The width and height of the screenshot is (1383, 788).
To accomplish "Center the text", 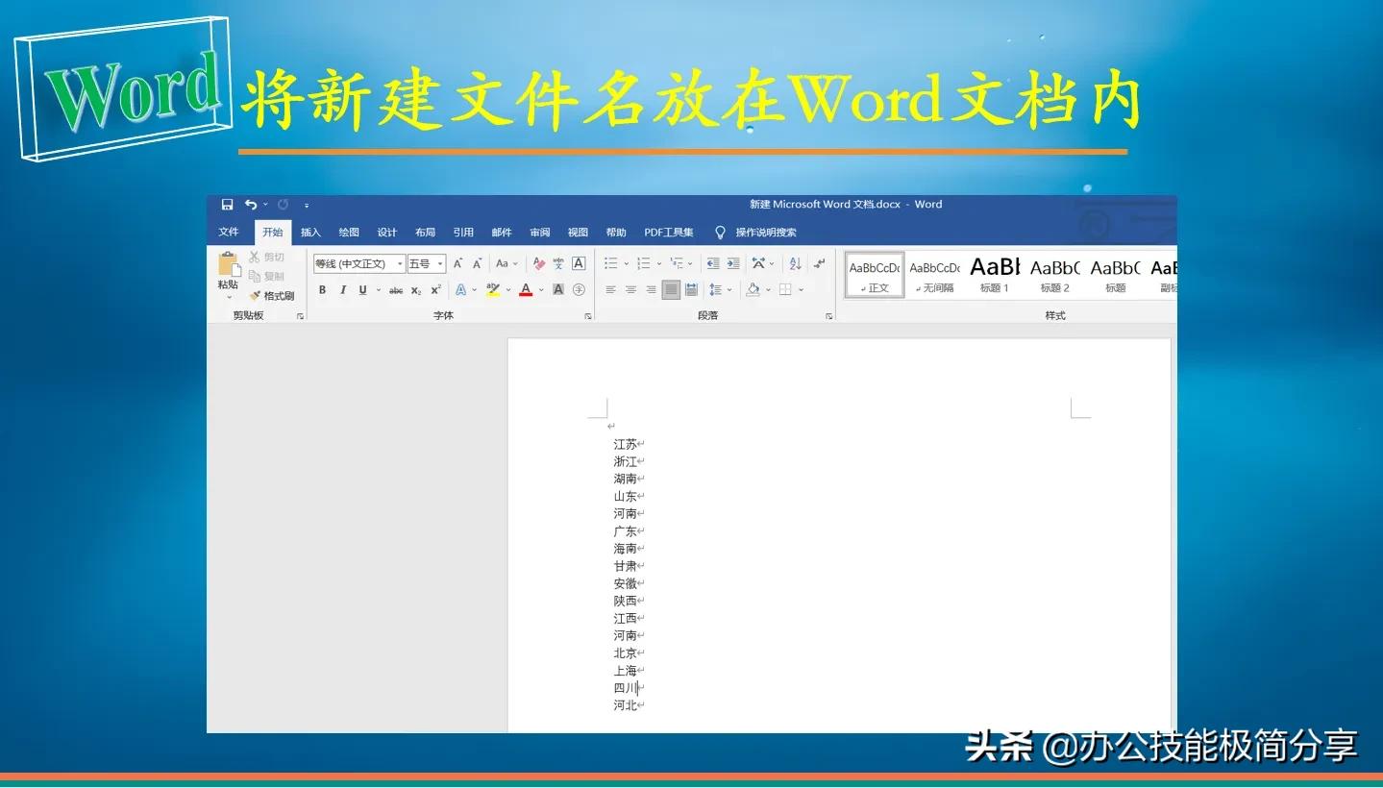I will click(630, 290).
